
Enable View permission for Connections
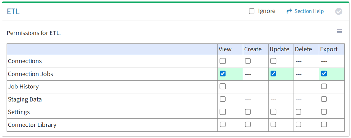(x=223, y=61)
